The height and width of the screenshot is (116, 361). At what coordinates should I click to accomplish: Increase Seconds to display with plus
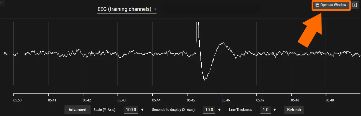(219, 110)
